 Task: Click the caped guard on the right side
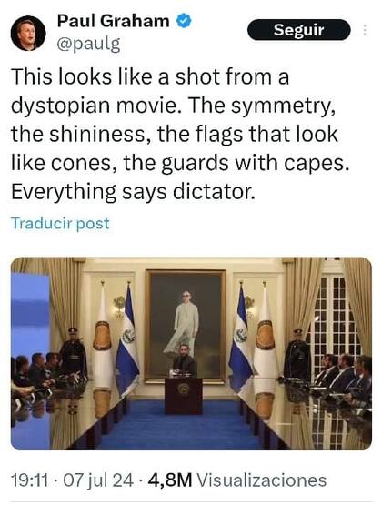297,355
